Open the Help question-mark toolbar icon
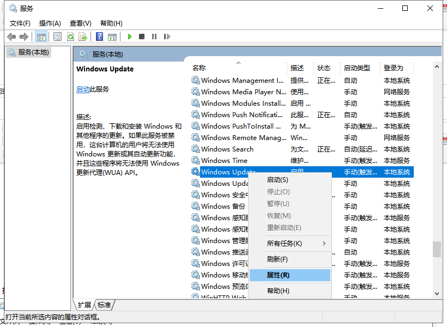The height and width of the screenshot is (327, 447). tap(100, 37)
